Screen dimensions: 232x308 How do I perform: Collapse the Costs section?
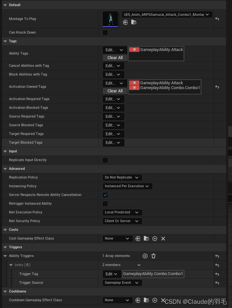pos(5,230)
